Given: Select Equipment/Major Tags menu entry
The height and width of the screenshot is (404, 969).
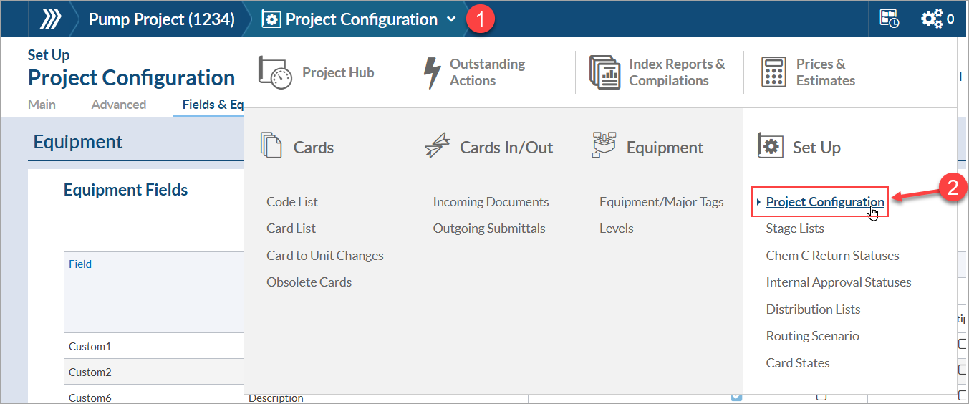Looking at the screenshot, I should pyautogui.click(x=661, y=202).
